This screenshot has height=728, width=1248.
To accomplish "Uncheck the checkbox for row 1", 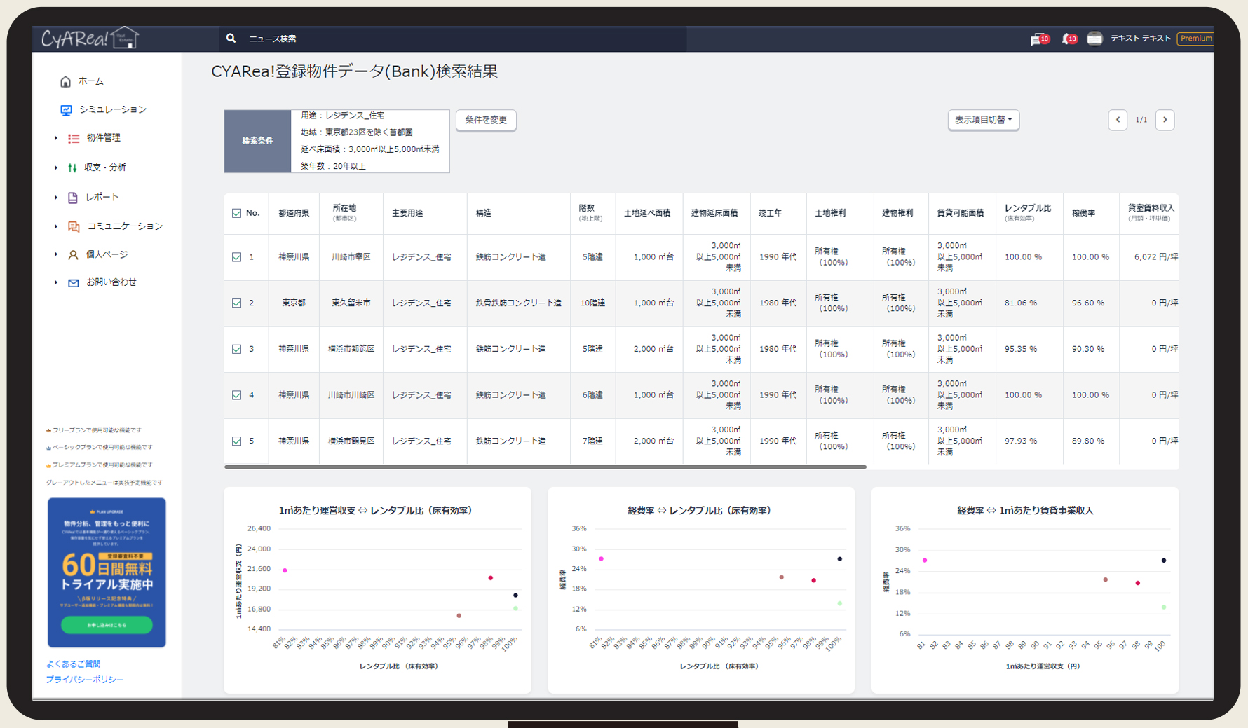I will pos(237,257).
